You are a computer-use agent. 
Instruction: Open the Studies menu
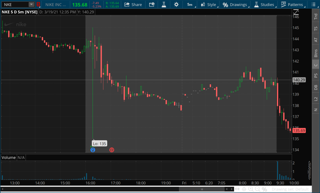[265, 5]
